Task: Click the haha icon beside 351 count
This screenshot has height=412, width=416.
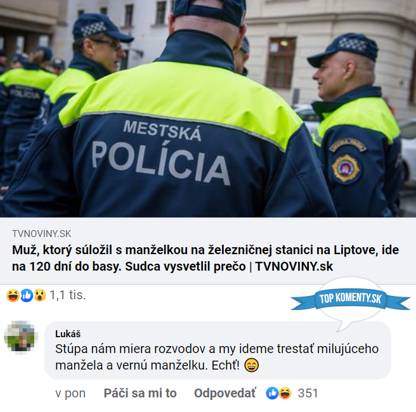Action: 285,393
